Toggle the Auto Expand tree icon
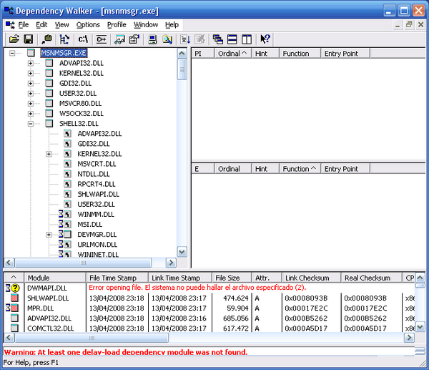The width and height of the screenshot is (429, 370). 64,39
